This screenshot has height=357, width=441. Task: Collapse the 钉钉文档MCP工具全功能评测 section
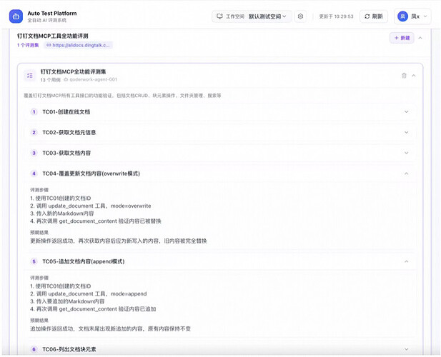pyautogui.click(x=420, y=38)
